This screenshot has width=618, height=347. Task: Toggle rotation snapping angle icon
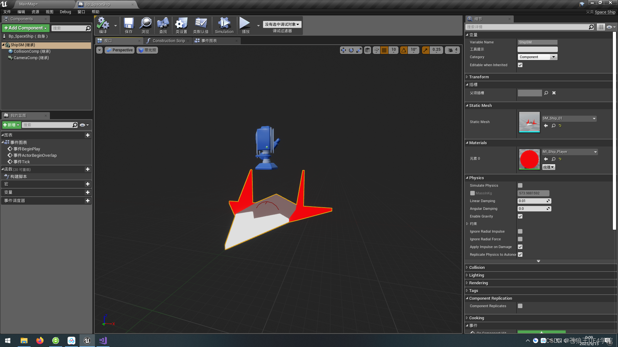click(403, 50)
